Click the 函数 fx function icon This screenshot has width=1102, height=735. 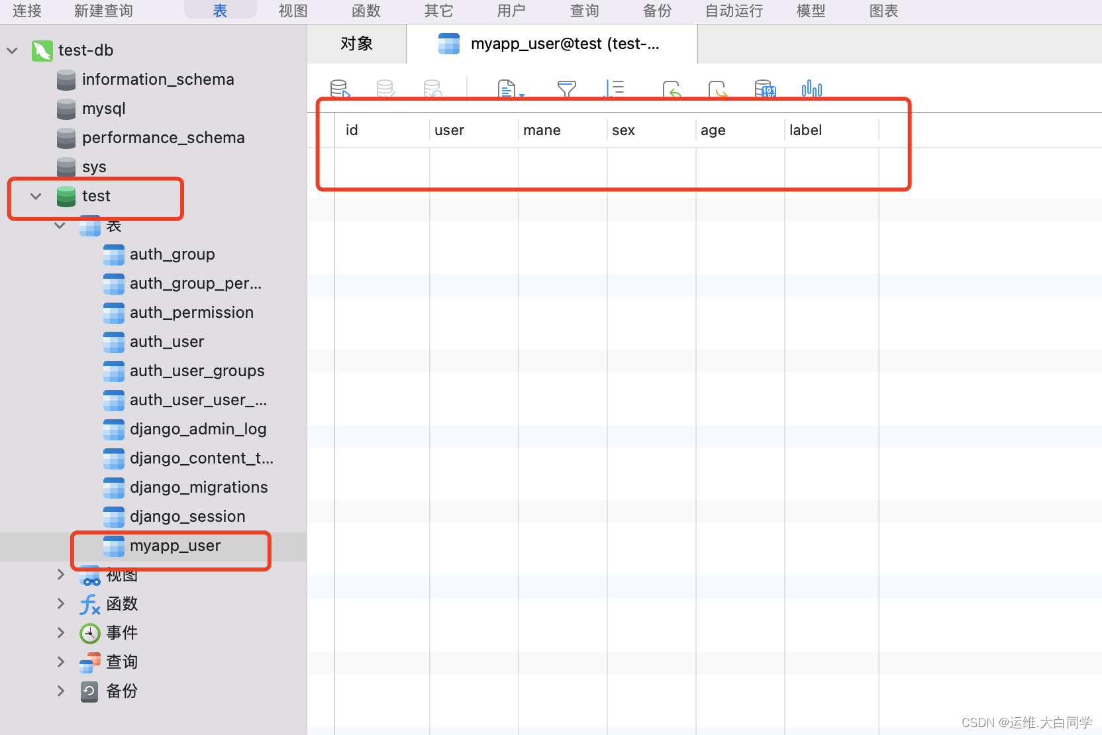click(90, 605)
